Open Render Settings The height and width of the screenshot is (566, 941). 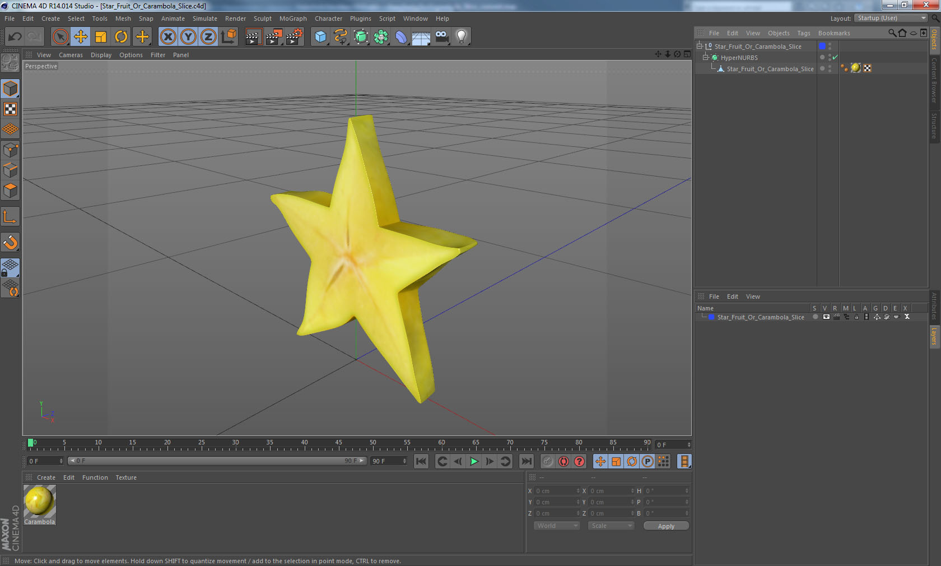point(295,37)
